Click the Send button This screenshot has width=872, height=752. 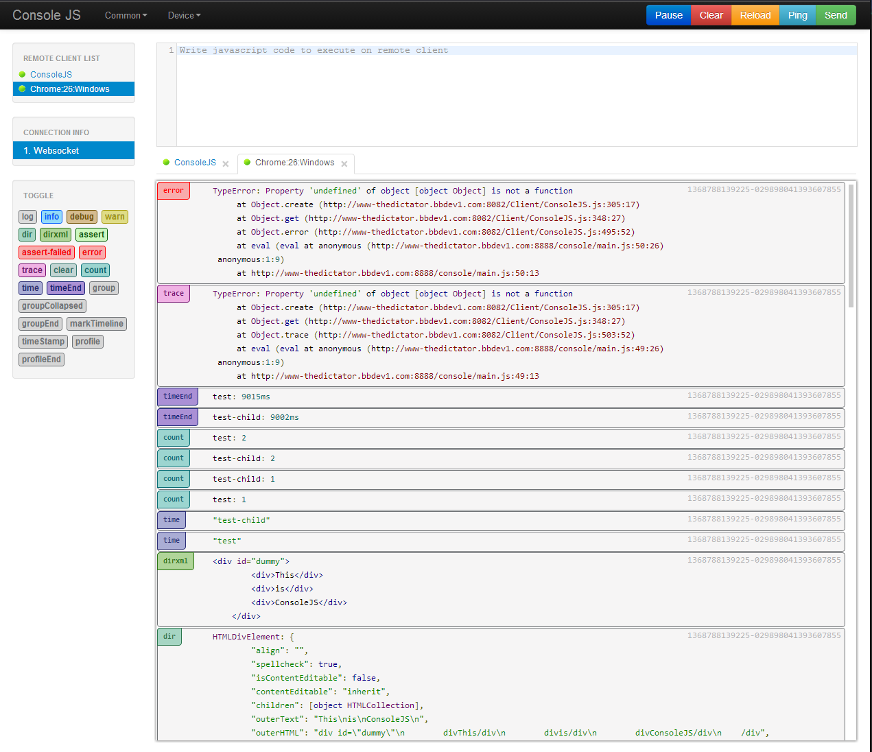pos(836,15)
